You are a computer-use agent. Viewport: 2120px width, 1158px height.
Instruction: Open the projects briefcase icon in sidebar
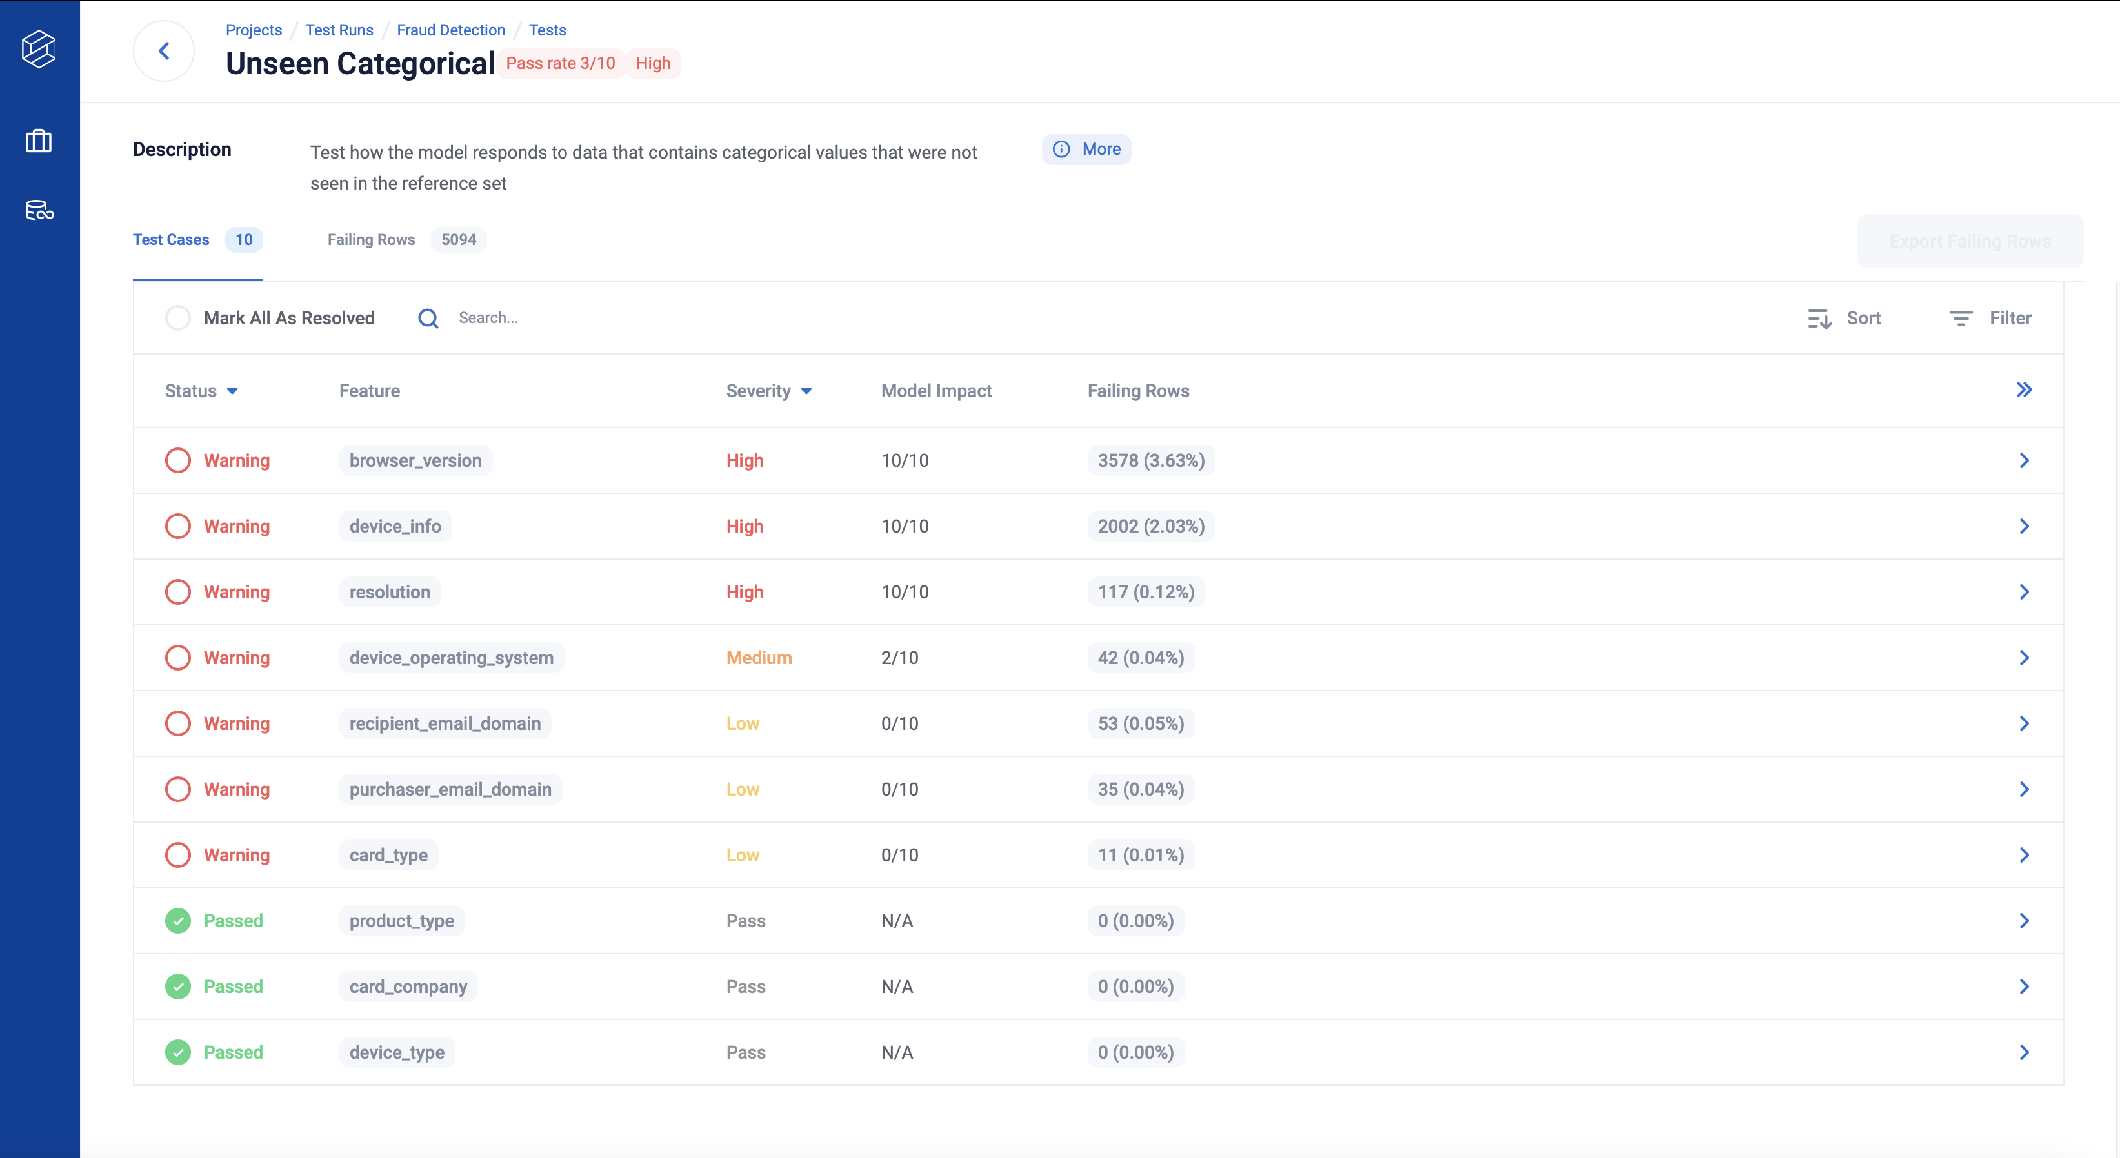(39, 141)
